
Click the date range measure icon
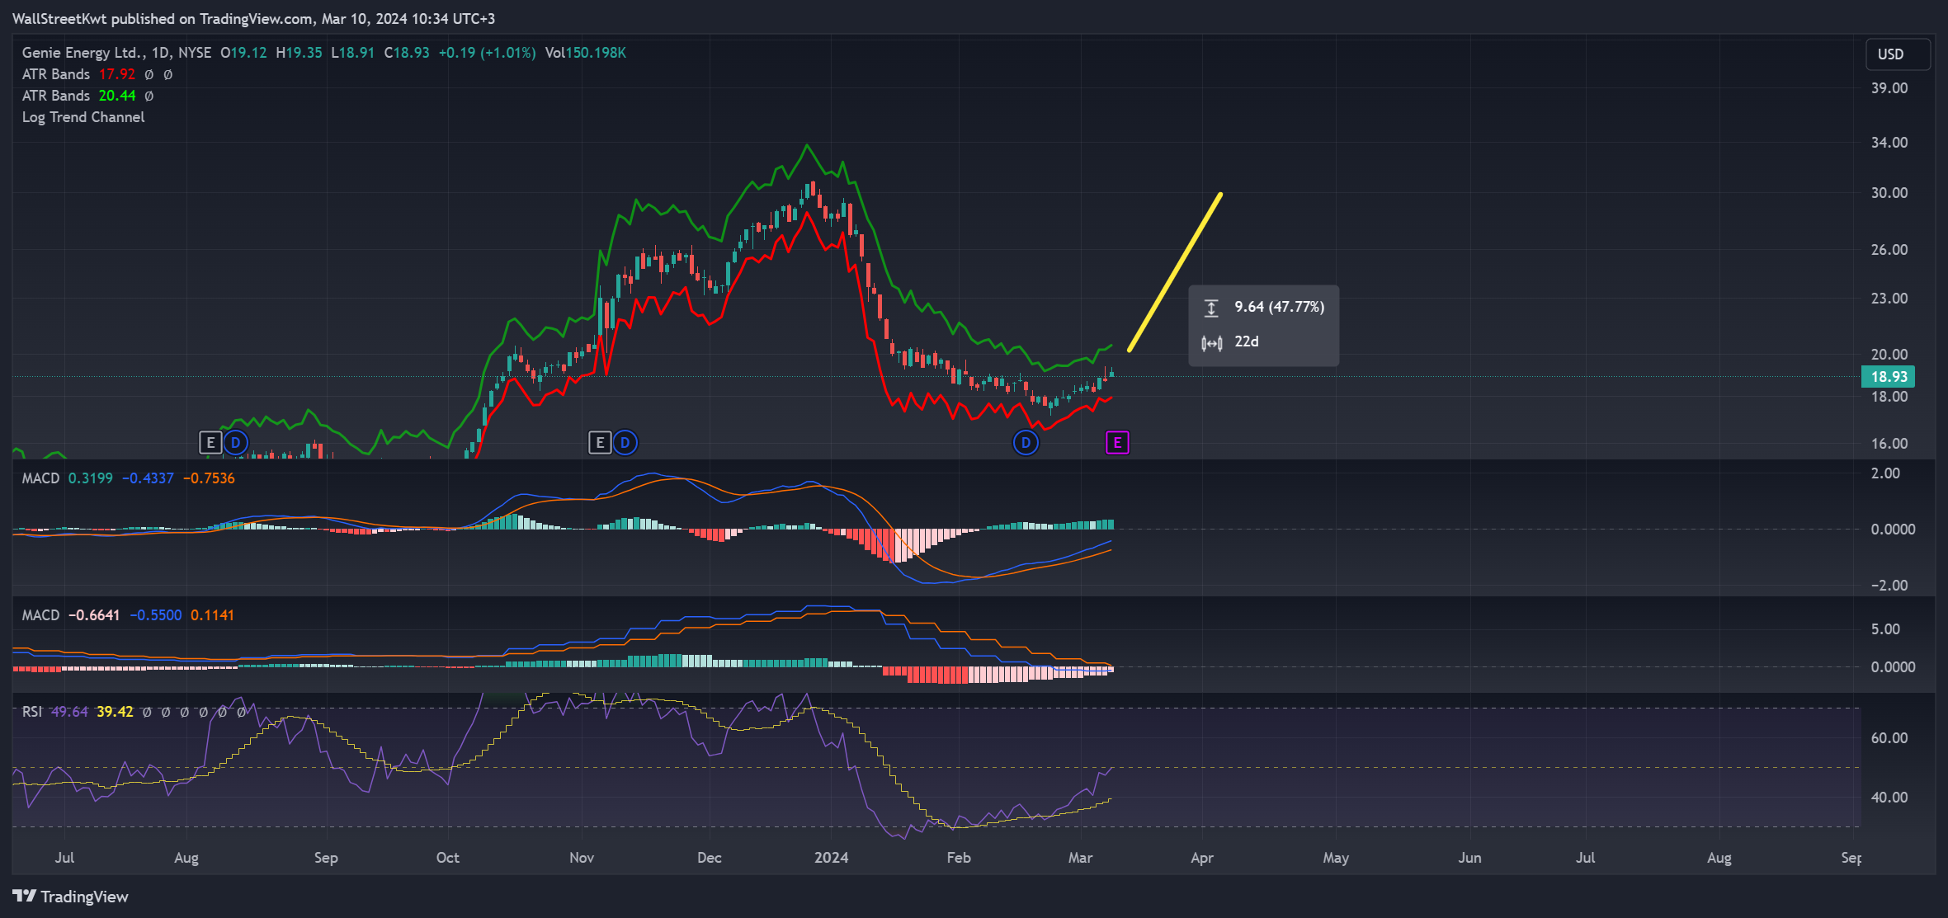(1211, 343)
